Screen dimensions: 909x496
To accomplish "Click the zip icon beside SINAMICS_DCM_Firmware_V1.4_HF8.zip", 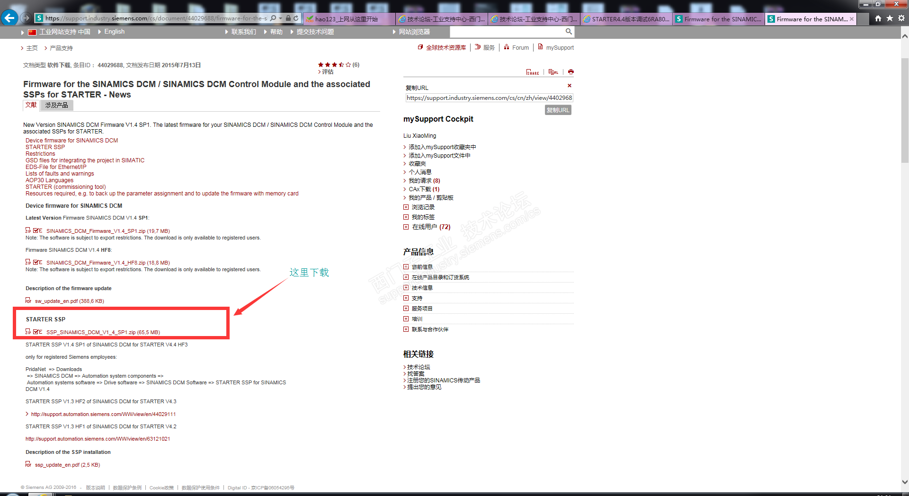I will [x=28, y=262].
